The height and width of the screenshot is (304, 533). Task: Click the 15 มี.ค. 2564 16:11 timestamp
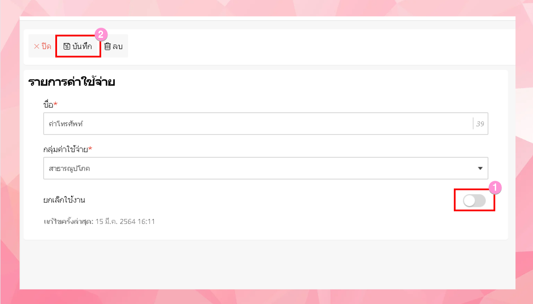tap(125, 221)
